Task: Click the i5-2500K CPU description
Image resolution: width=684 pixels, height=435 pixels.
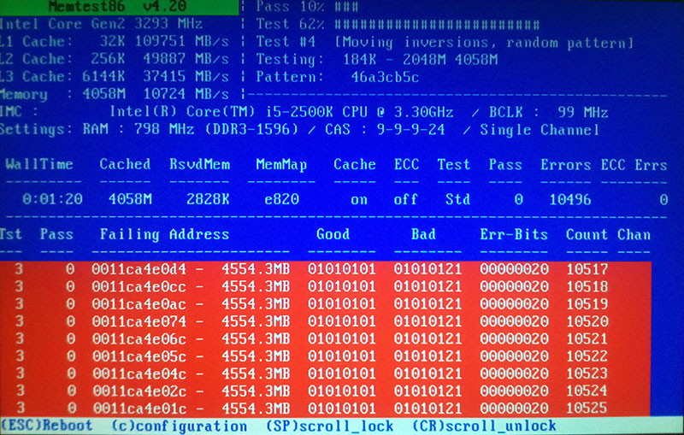Action: point(281,112)
